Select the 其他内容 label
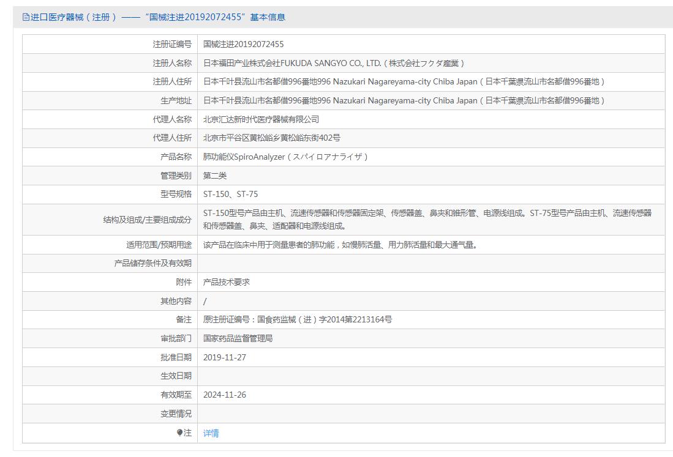The height and width of the screenshot is (457, 673). [176, 301]
